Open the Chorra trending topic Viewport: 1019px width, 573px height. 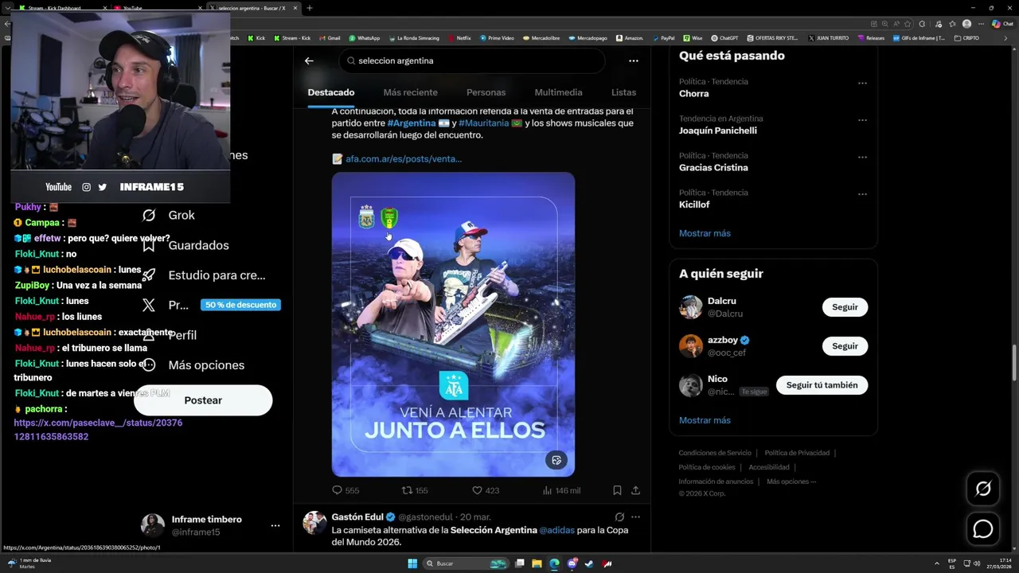click(x=693, y=93)
